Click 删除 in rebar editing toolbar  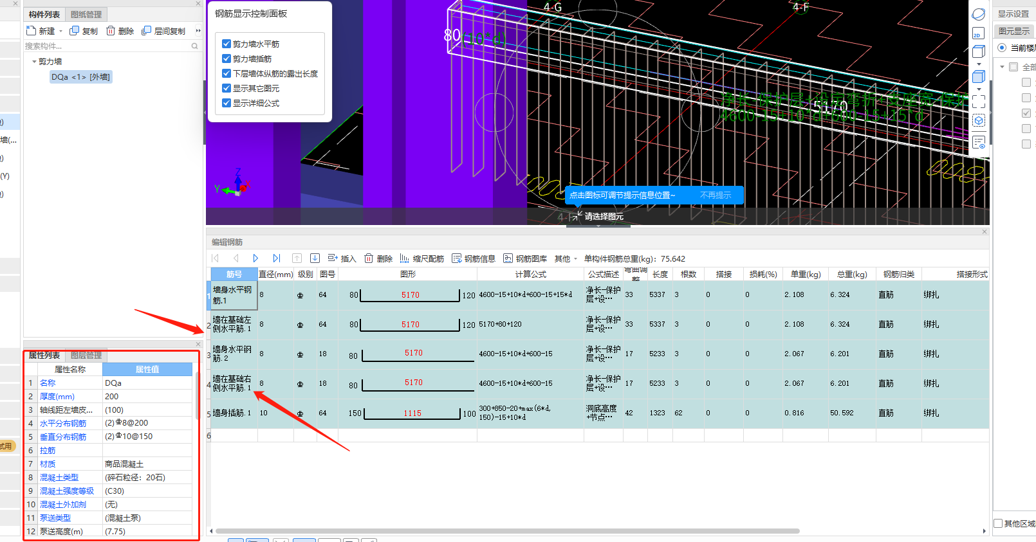[x=378, y=258]
